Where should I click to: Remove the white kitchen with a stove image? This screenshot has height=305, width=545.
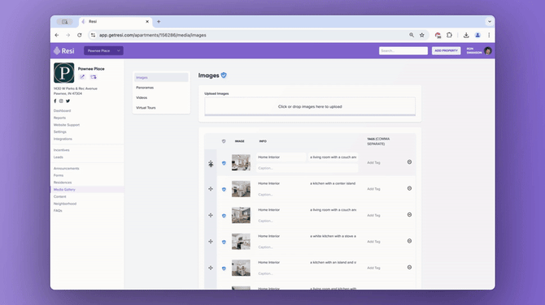(x=409, y=241)
